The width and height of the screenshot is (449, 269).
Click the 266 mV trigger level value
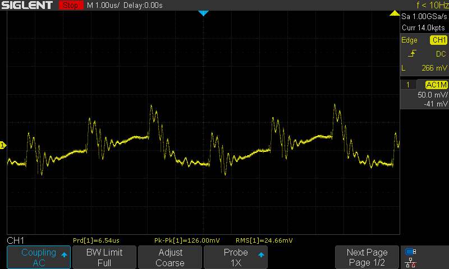tap(434, 68)
